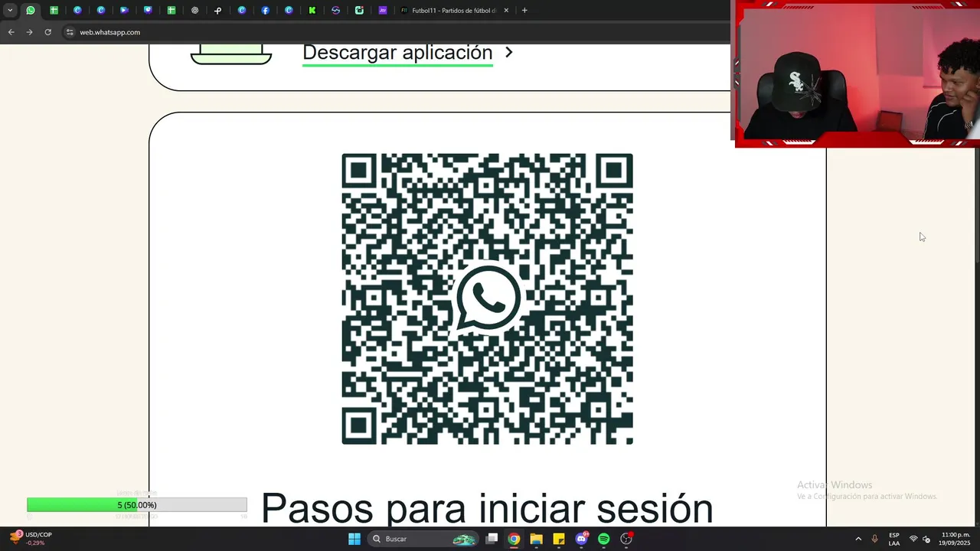Go back to previous page
The image size is (980, 551).
11,32
